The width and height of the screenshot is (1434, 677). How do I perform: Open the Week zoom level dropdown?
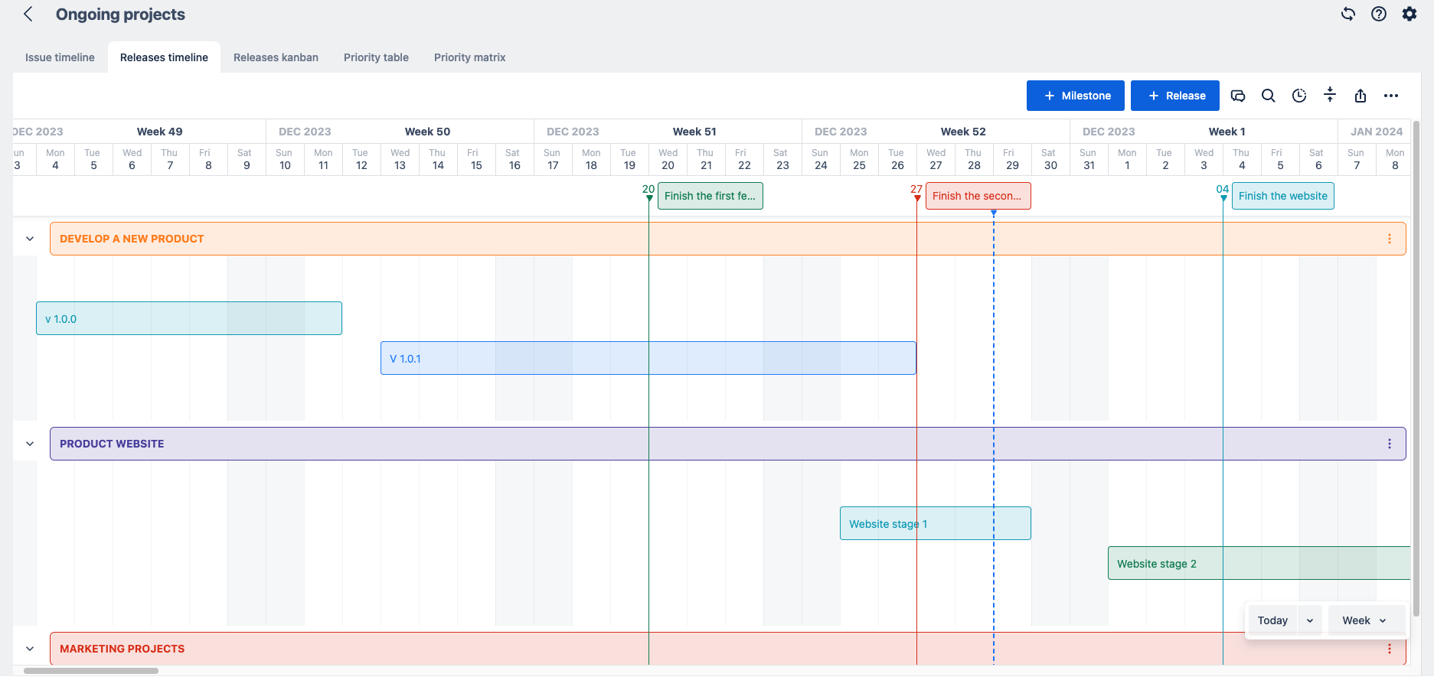[1365, 620]
